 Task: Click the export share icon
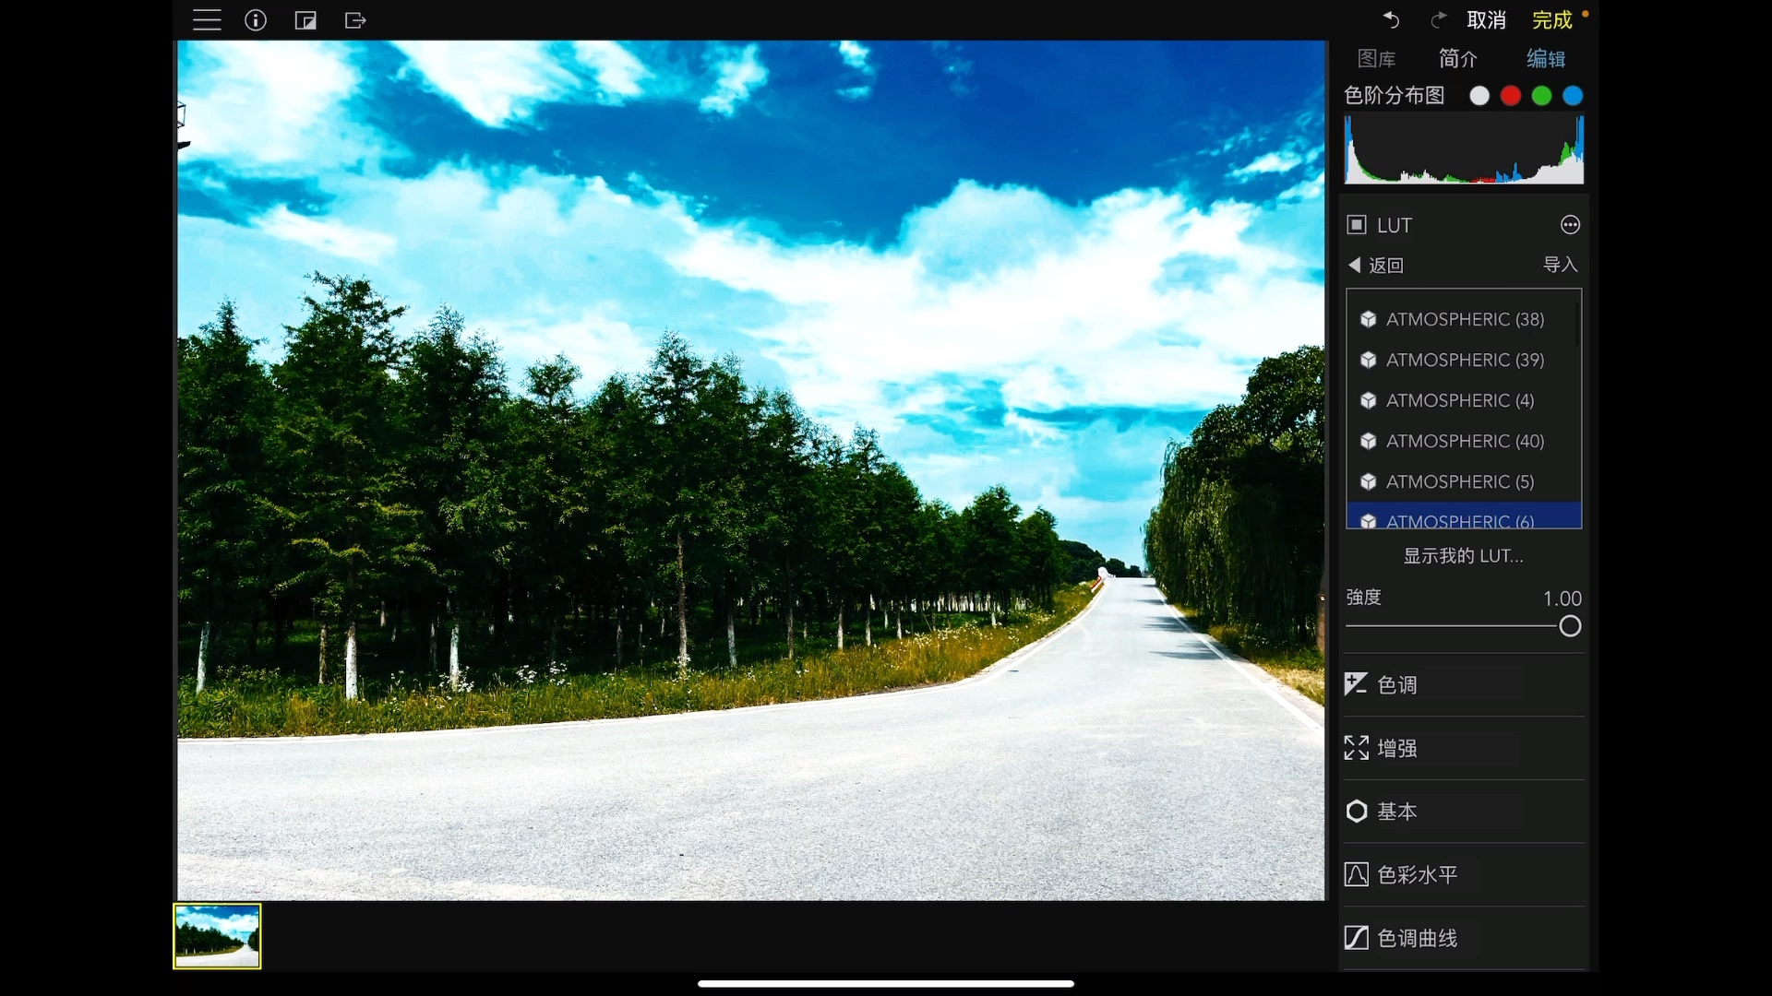(355, 20)
